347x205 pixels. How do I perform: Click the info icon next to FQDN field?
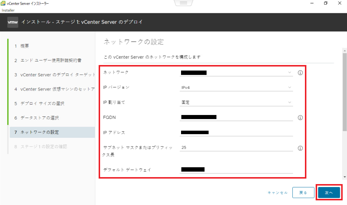click(300, 118)
